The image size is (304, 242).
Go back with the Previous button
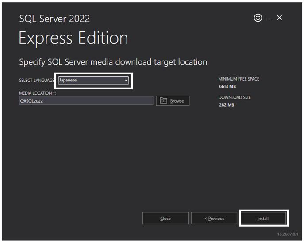(214, 219)
